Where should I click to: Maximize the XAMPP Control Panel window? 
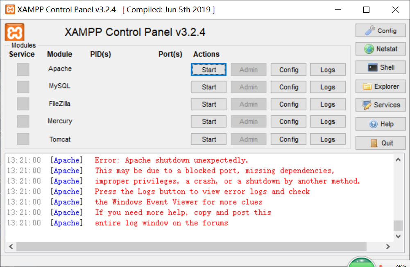(x=366, y=10)
